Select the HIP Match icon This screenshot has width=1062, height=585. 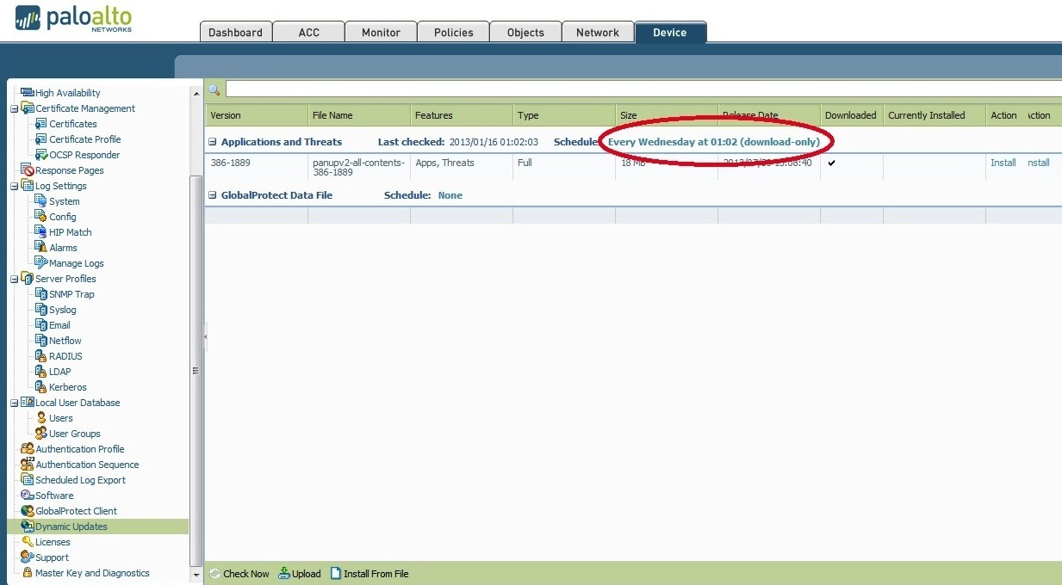(40, 232)
